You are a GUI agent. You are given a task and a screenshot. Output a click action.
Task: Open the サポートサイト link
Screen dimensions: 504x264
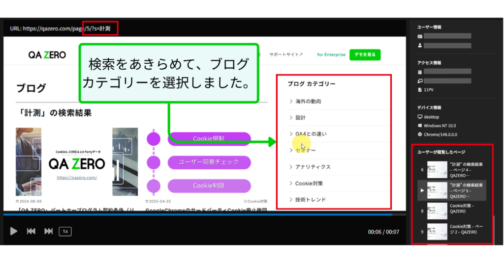tap(286, 54)
